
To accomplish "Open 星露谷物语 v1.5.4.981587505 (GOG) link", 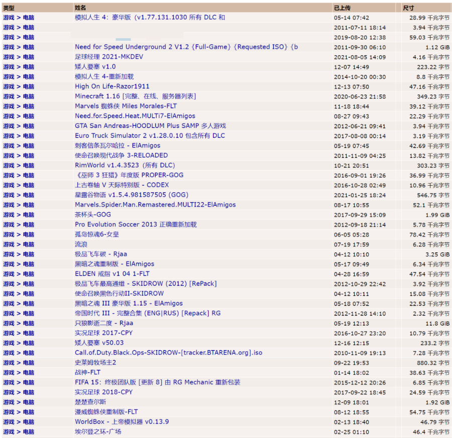I will [x=132, y=195].
